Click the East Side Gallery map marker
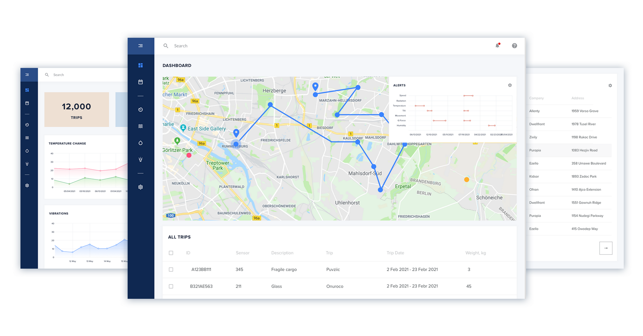Image resolution: width=643 pixels, height=336 pixels. (183, 128)
